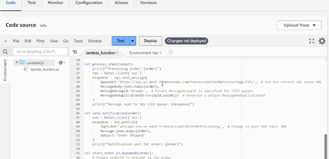This screenshot has width=329, height=159.
Task: Click the editor vertical scrollbar thumb
Action: (326, 147)
